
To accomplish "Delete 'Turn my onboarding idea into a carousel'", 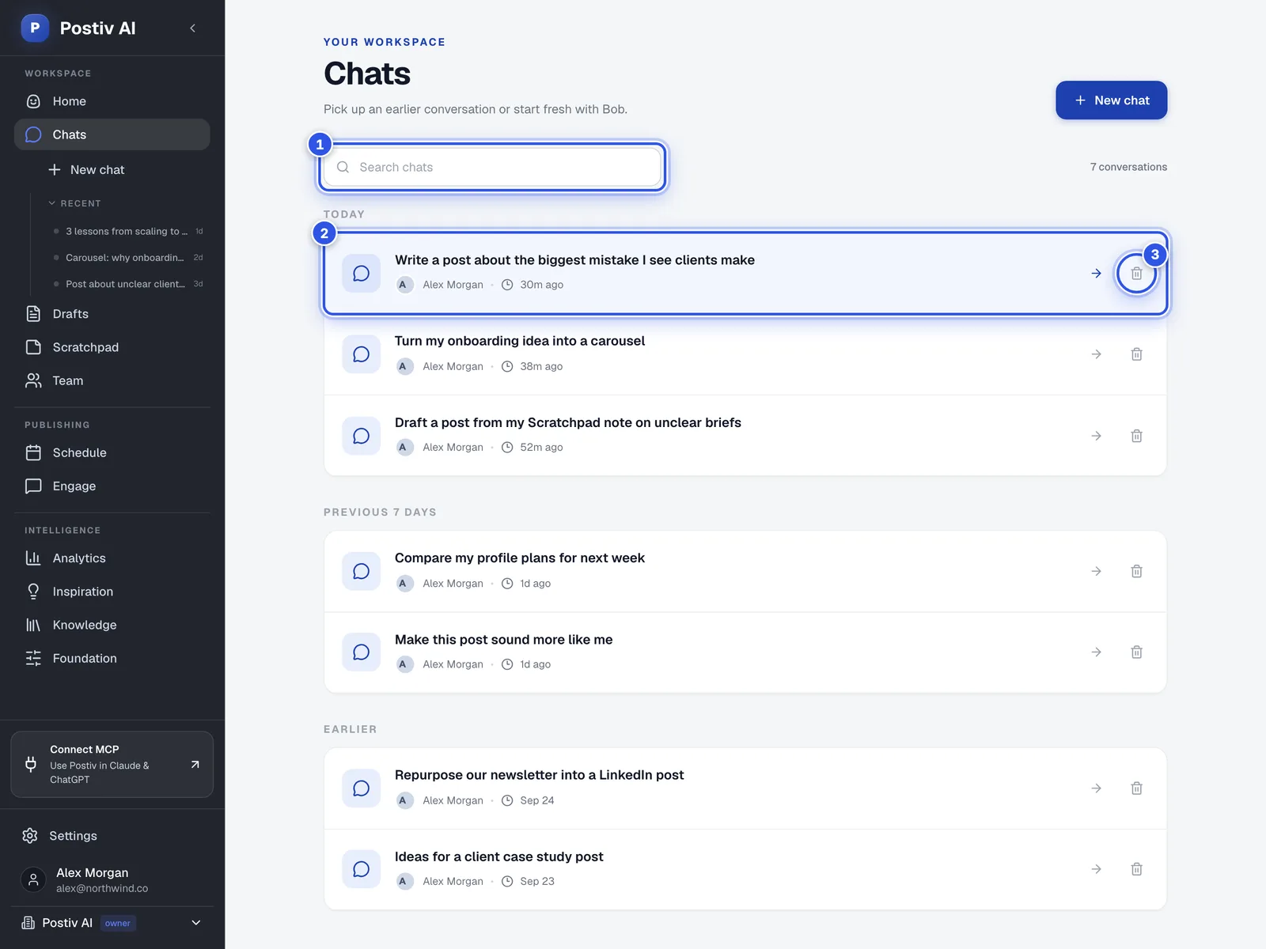I will click(x=1136, y=354).
